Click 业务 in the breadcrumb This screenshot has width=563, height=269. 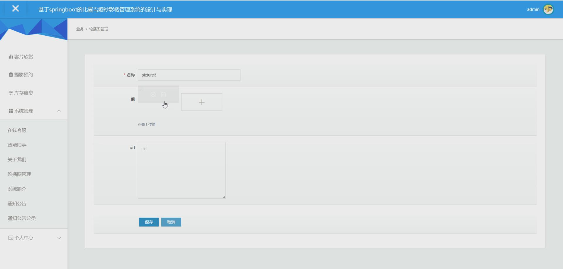pyautogui.click(x=80, y=29)
